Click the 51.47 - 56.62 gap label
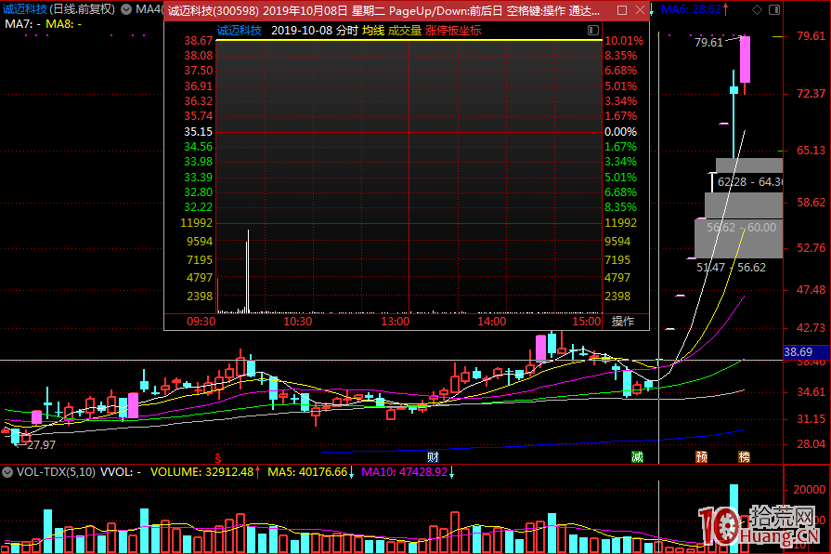The height and width of the screenshot is (554, 831). (x=731, y=268)
